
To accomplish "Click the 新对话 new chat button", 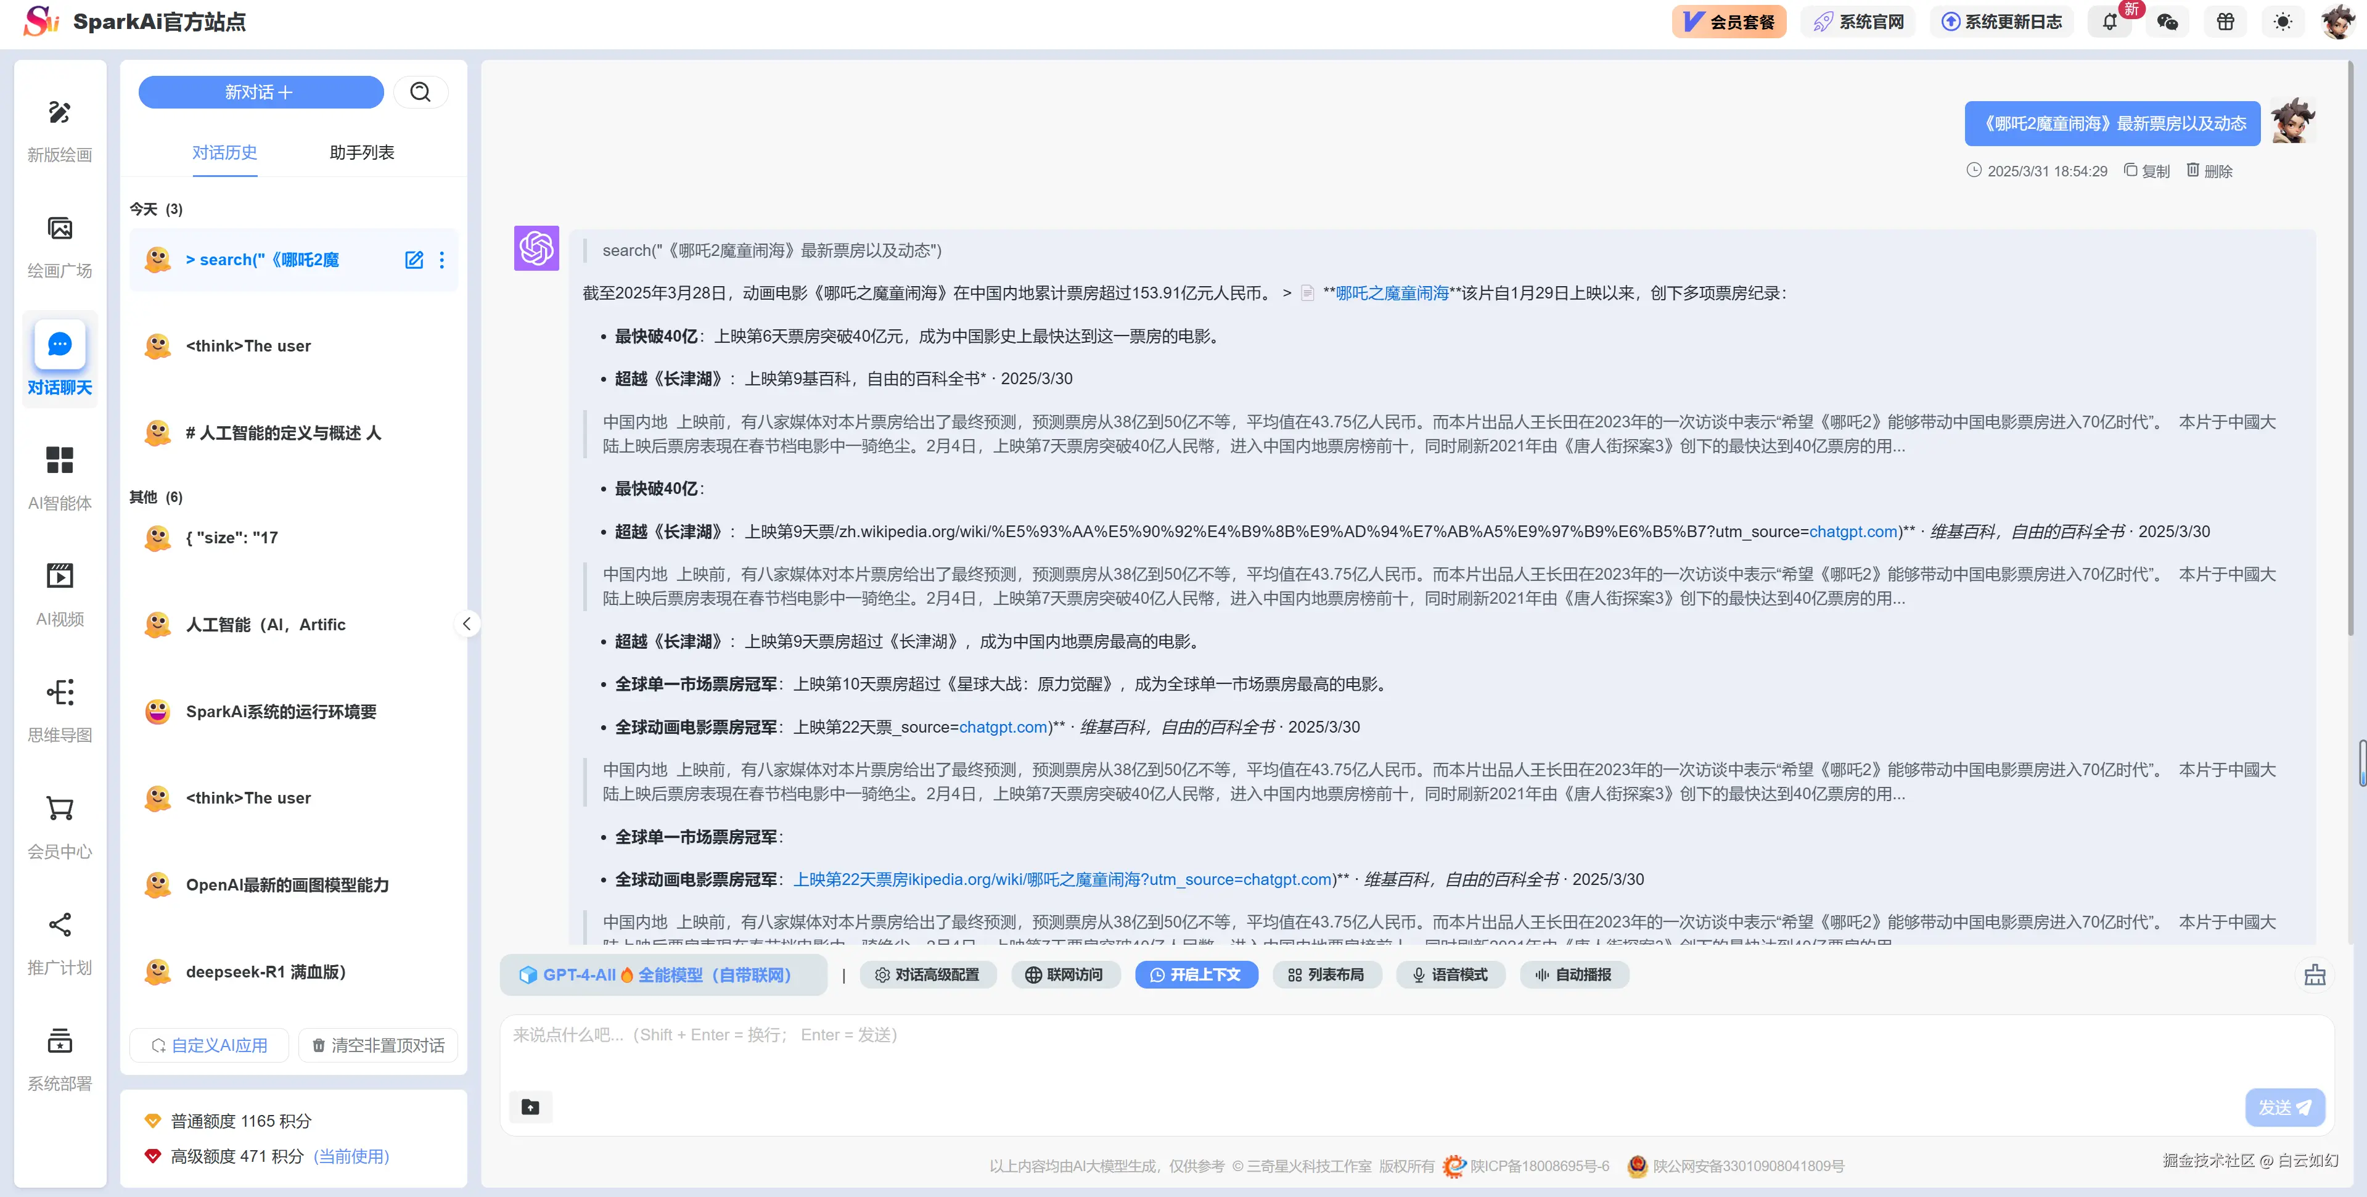I will (x=261, y=92).
